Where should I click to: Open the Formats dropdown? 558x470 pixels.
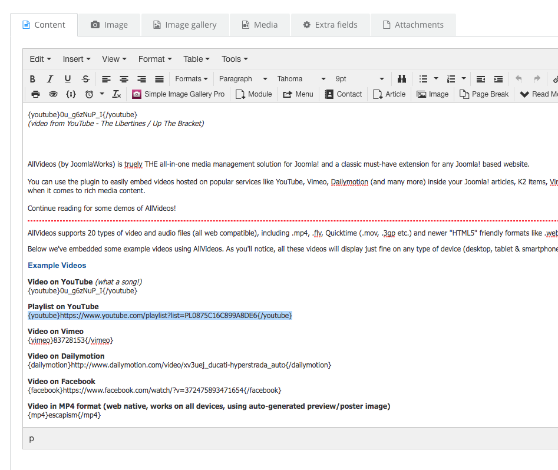[x=191, y=79]
